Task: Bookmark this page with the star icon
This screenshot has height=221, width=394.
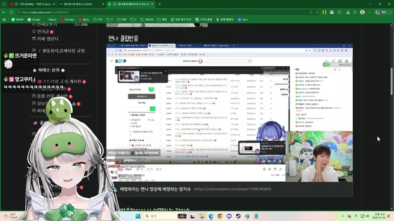Action: click(317, 12)
